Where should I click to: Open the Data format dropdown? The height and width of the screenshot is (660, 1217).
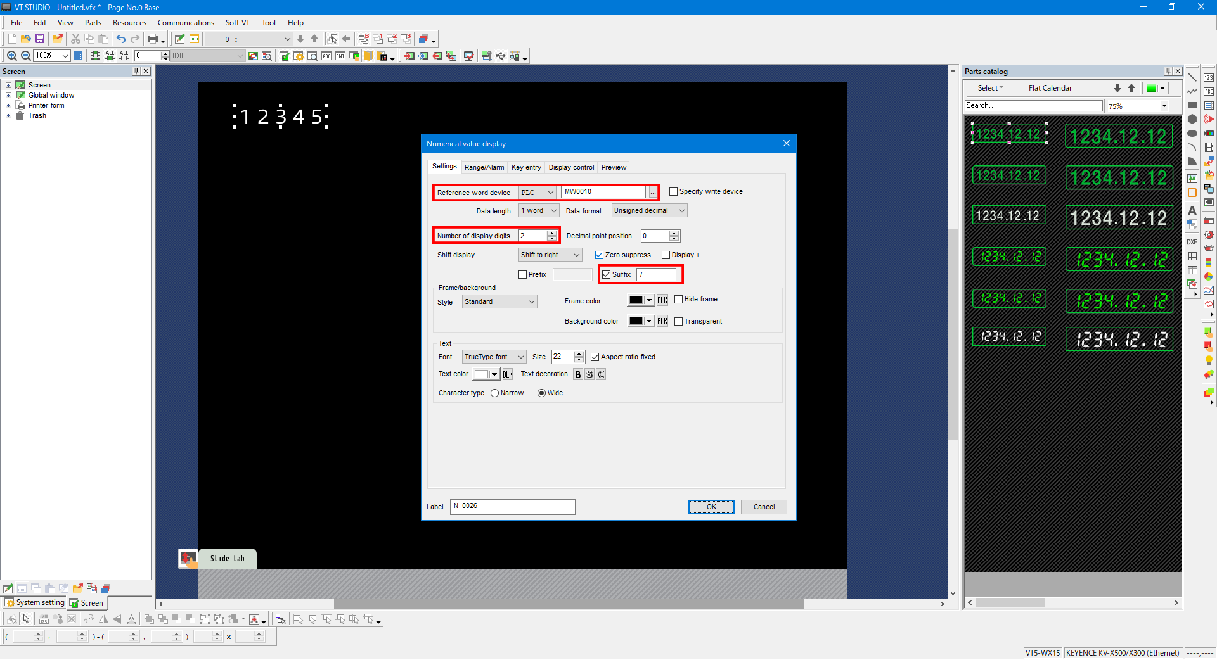649,211
